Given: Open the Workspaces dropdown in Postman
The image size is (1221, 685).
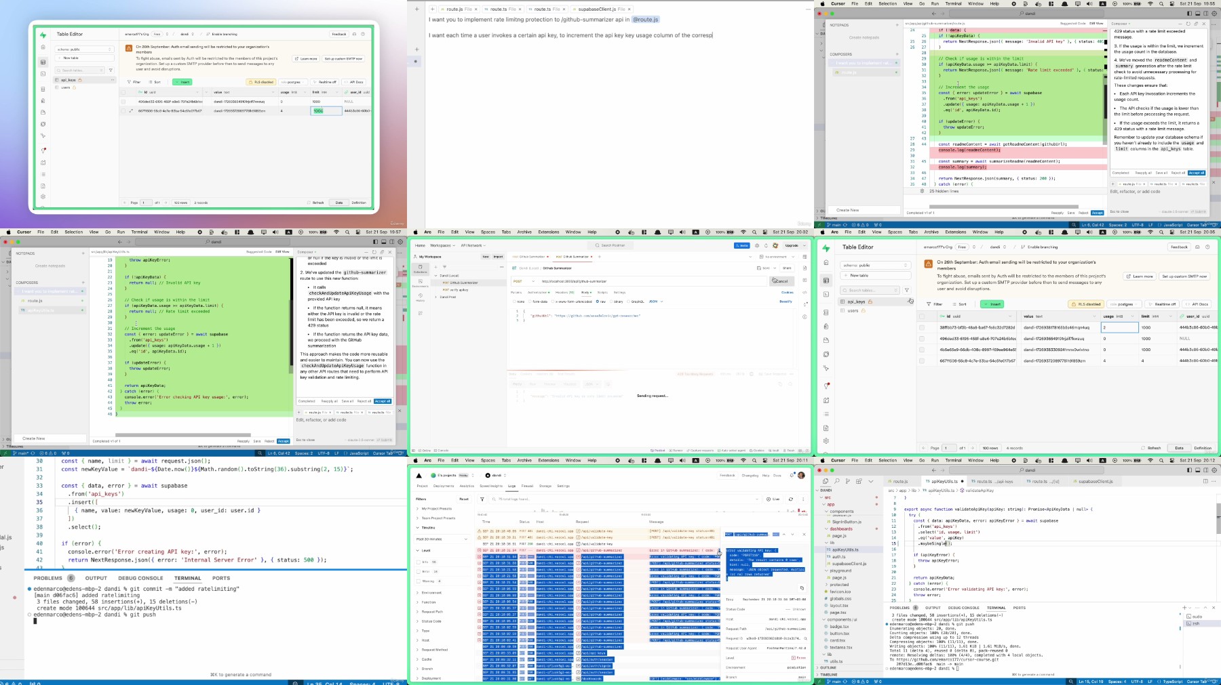Looking at the screenshot, I should coord(442,245).
